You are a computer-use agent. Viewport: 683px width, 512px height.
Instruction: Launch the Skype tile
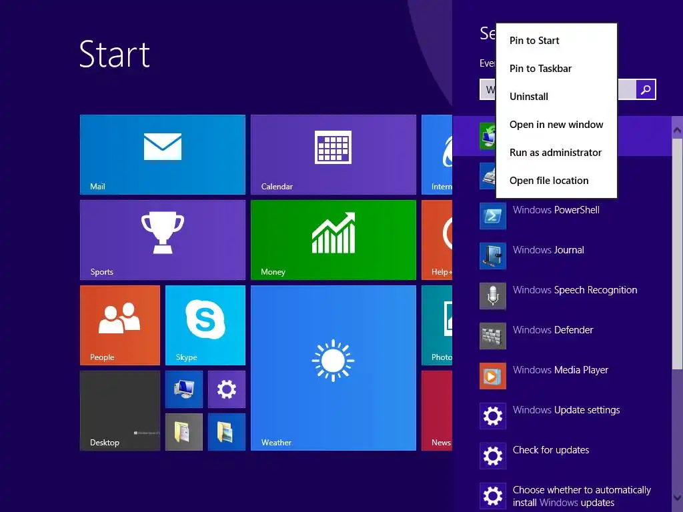pos(205,325)
